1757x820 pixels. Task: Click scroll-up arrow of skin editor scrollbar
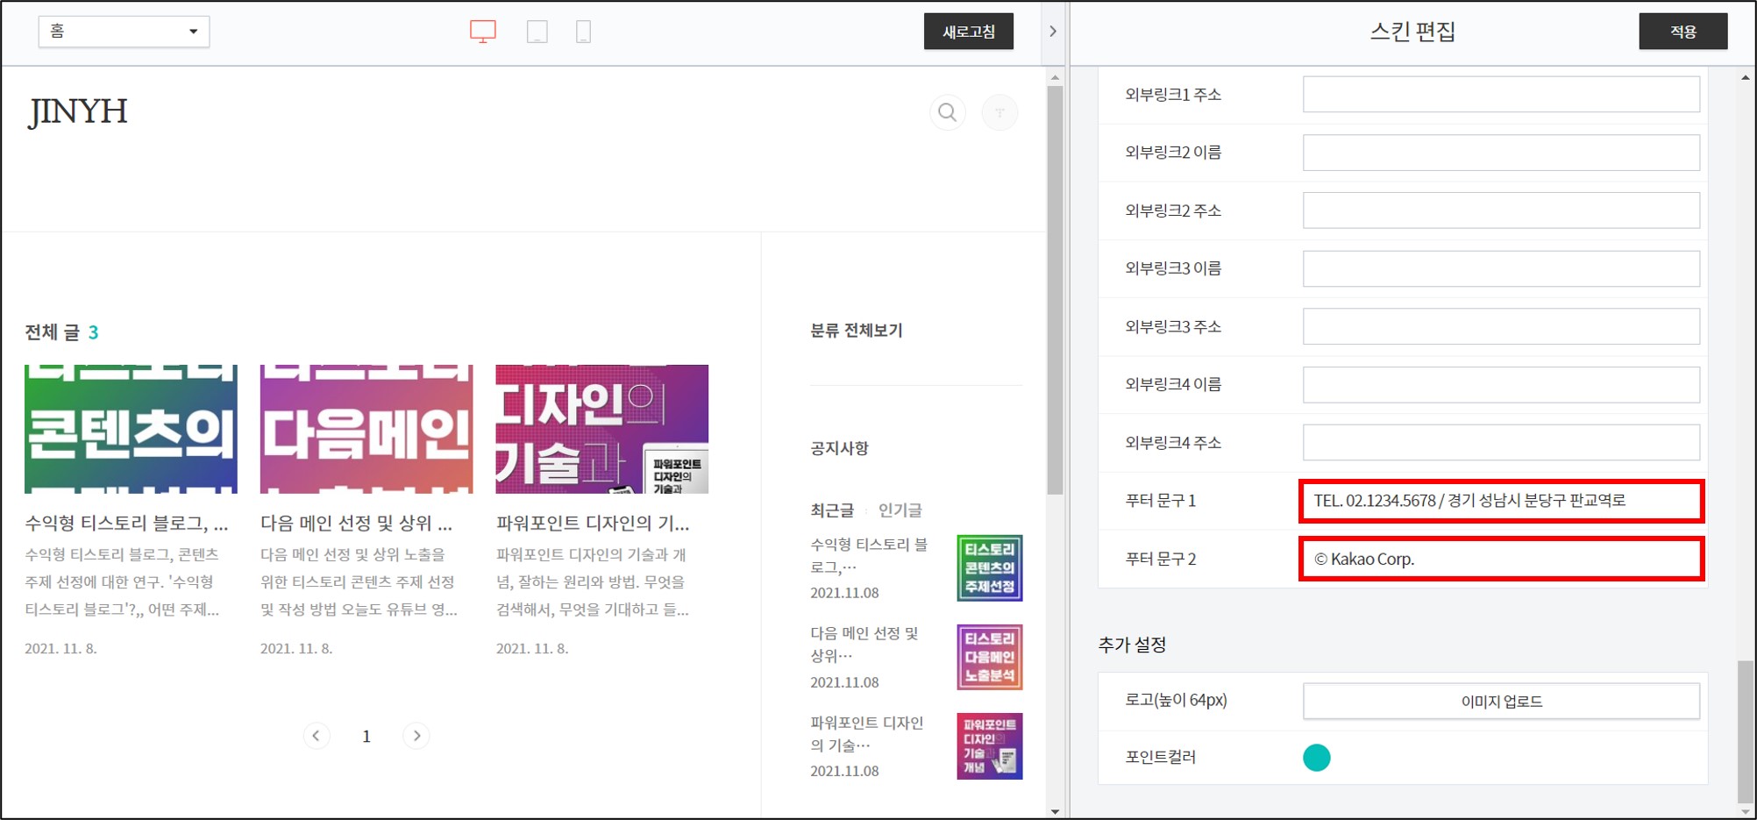[x=1746, y=78]
